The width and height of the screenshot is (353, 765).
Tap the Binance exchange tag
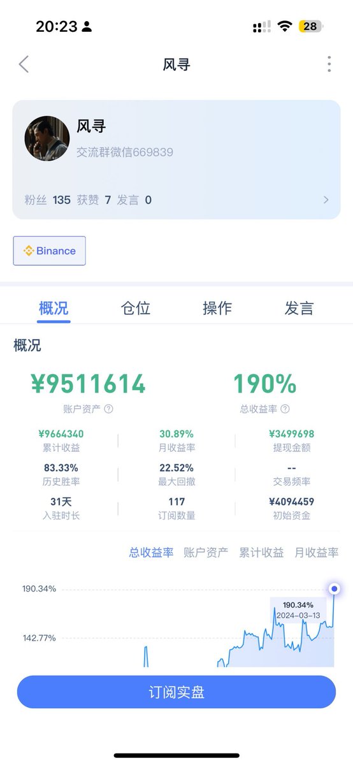pyautogui.click(x=49, y=251)
